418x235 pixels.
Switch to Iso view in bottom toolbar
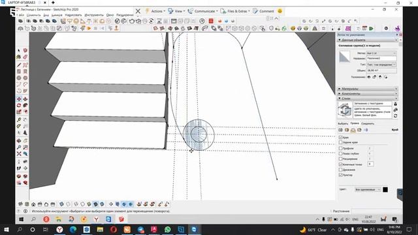[x=20, y=204]
